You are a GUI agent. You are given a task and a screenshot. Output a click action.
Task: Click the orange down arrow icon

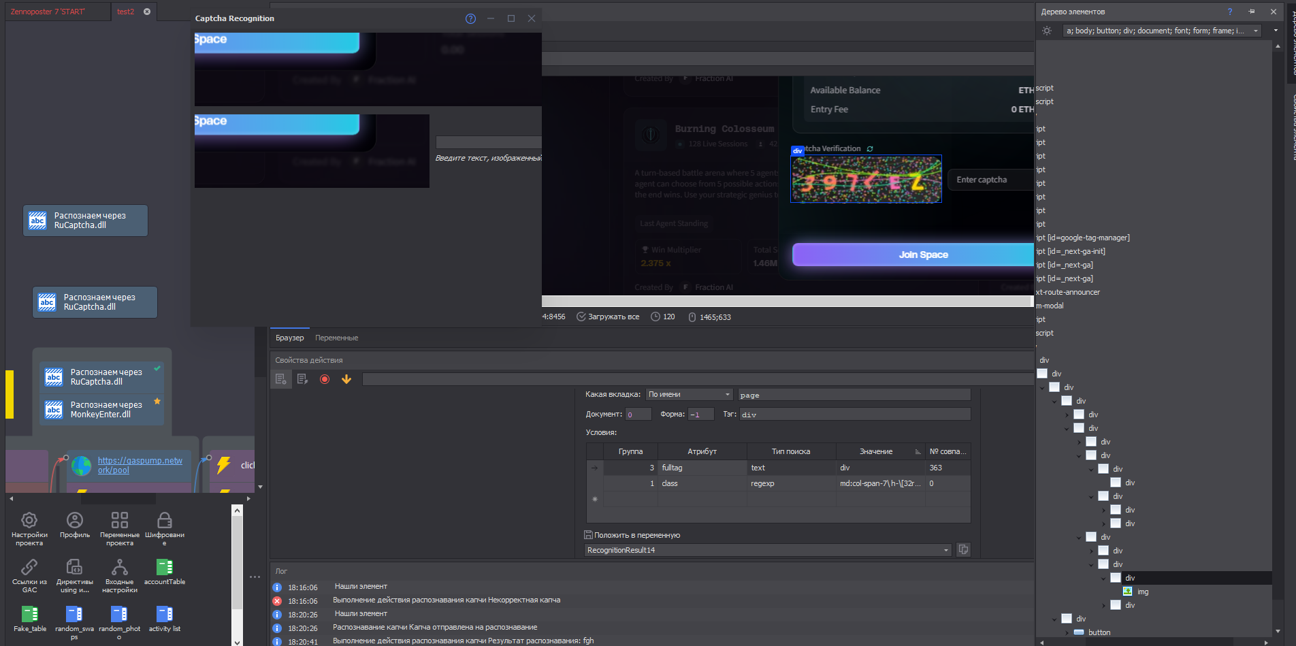[346, 379]
